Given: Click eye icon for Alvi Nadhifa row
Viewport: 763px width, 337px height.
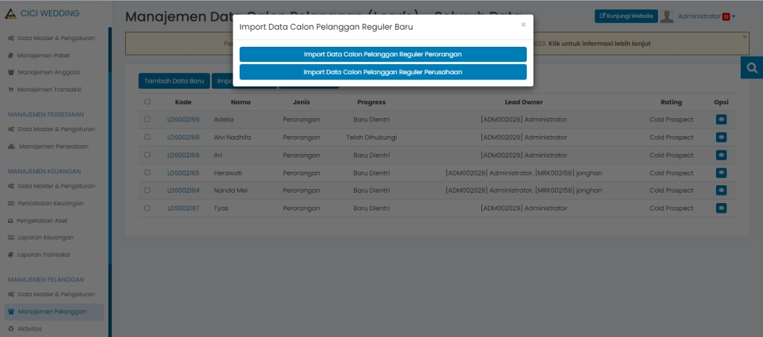Looking at the screenshot, I should (721, 137).
